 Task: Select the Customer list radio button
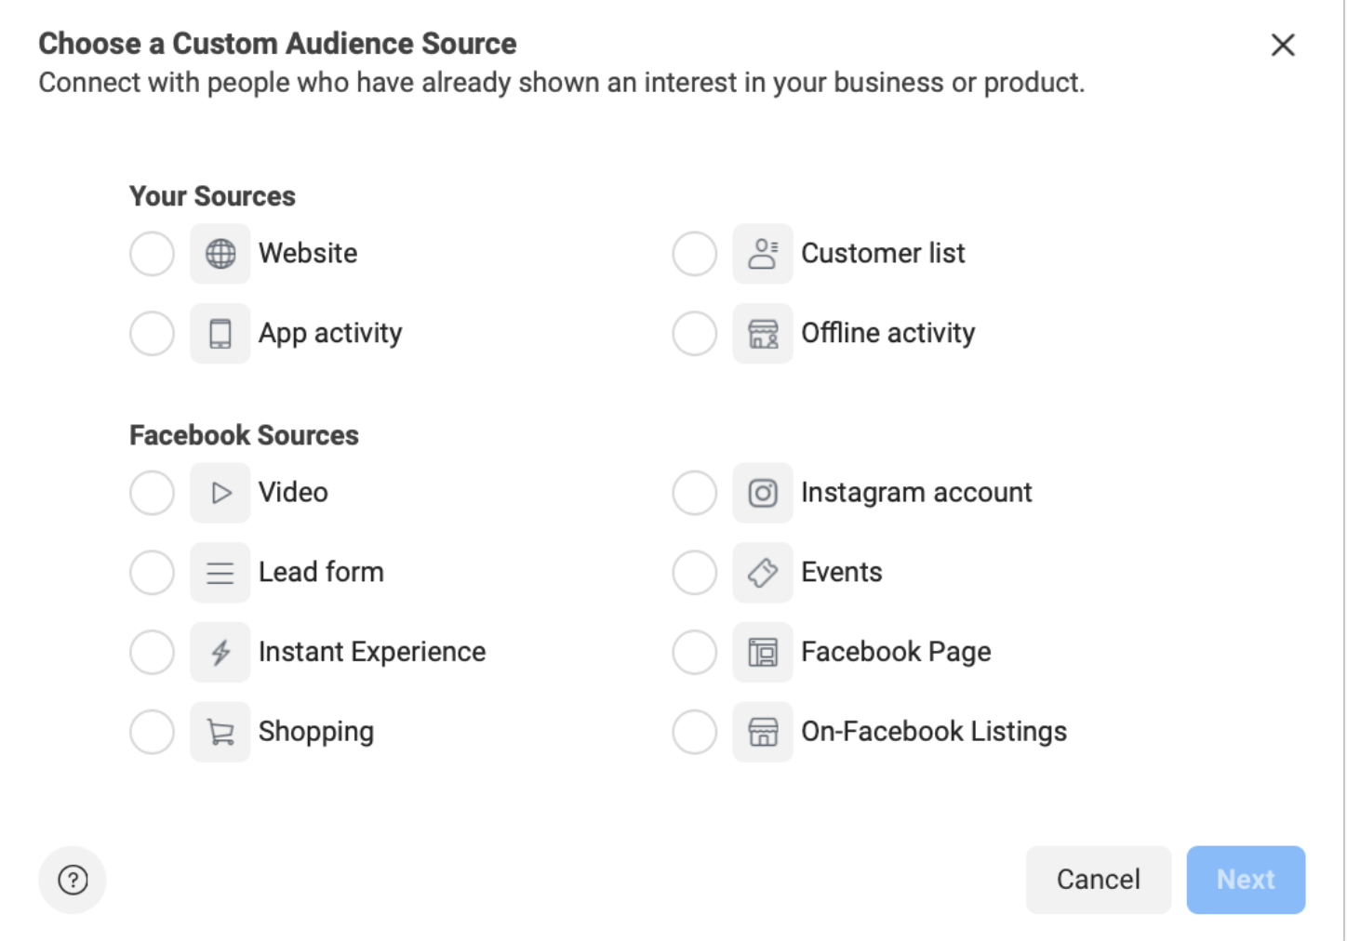click(694, 254)
